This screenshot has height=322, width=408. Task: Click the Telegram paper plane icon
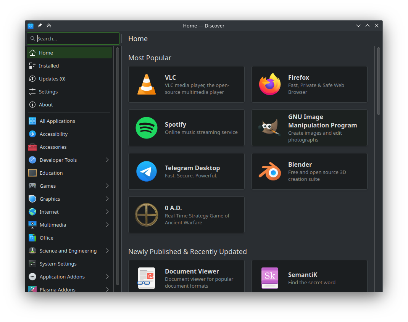147,171
